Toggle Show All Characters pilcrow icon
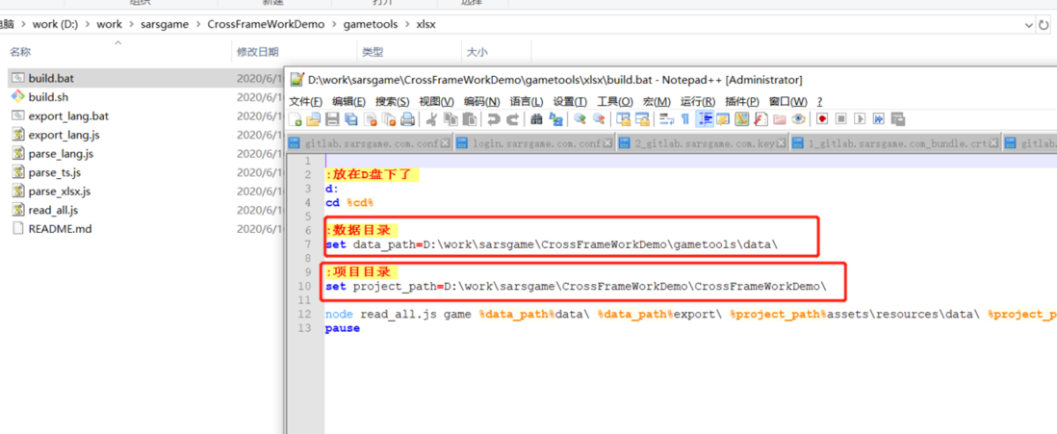 click(x=684, y=119)
